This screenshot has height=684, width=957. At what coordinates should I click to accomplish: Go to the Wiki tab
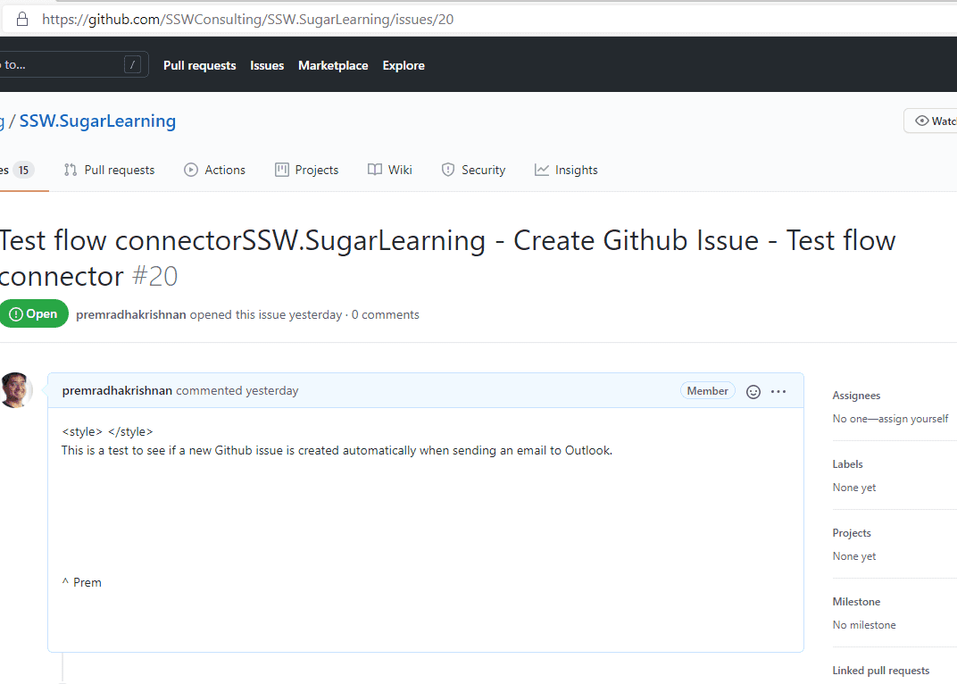(389, 170)
